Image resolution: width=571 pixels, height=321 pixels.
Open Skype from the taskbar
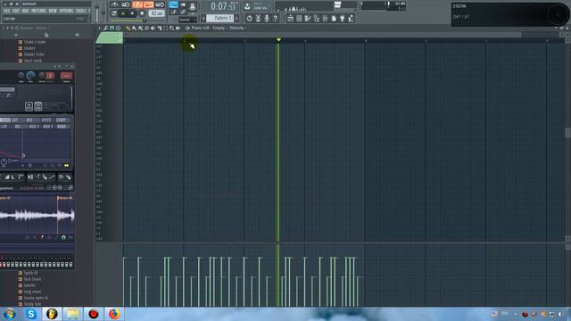(31, 314)
